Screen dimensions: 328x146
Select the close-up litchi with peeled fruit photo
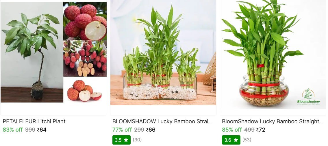pos(85,21)
